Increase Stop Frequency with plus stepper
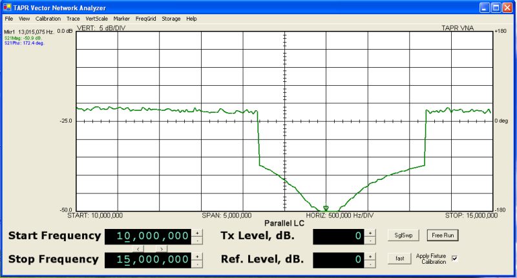 click(x=197, y=256)
